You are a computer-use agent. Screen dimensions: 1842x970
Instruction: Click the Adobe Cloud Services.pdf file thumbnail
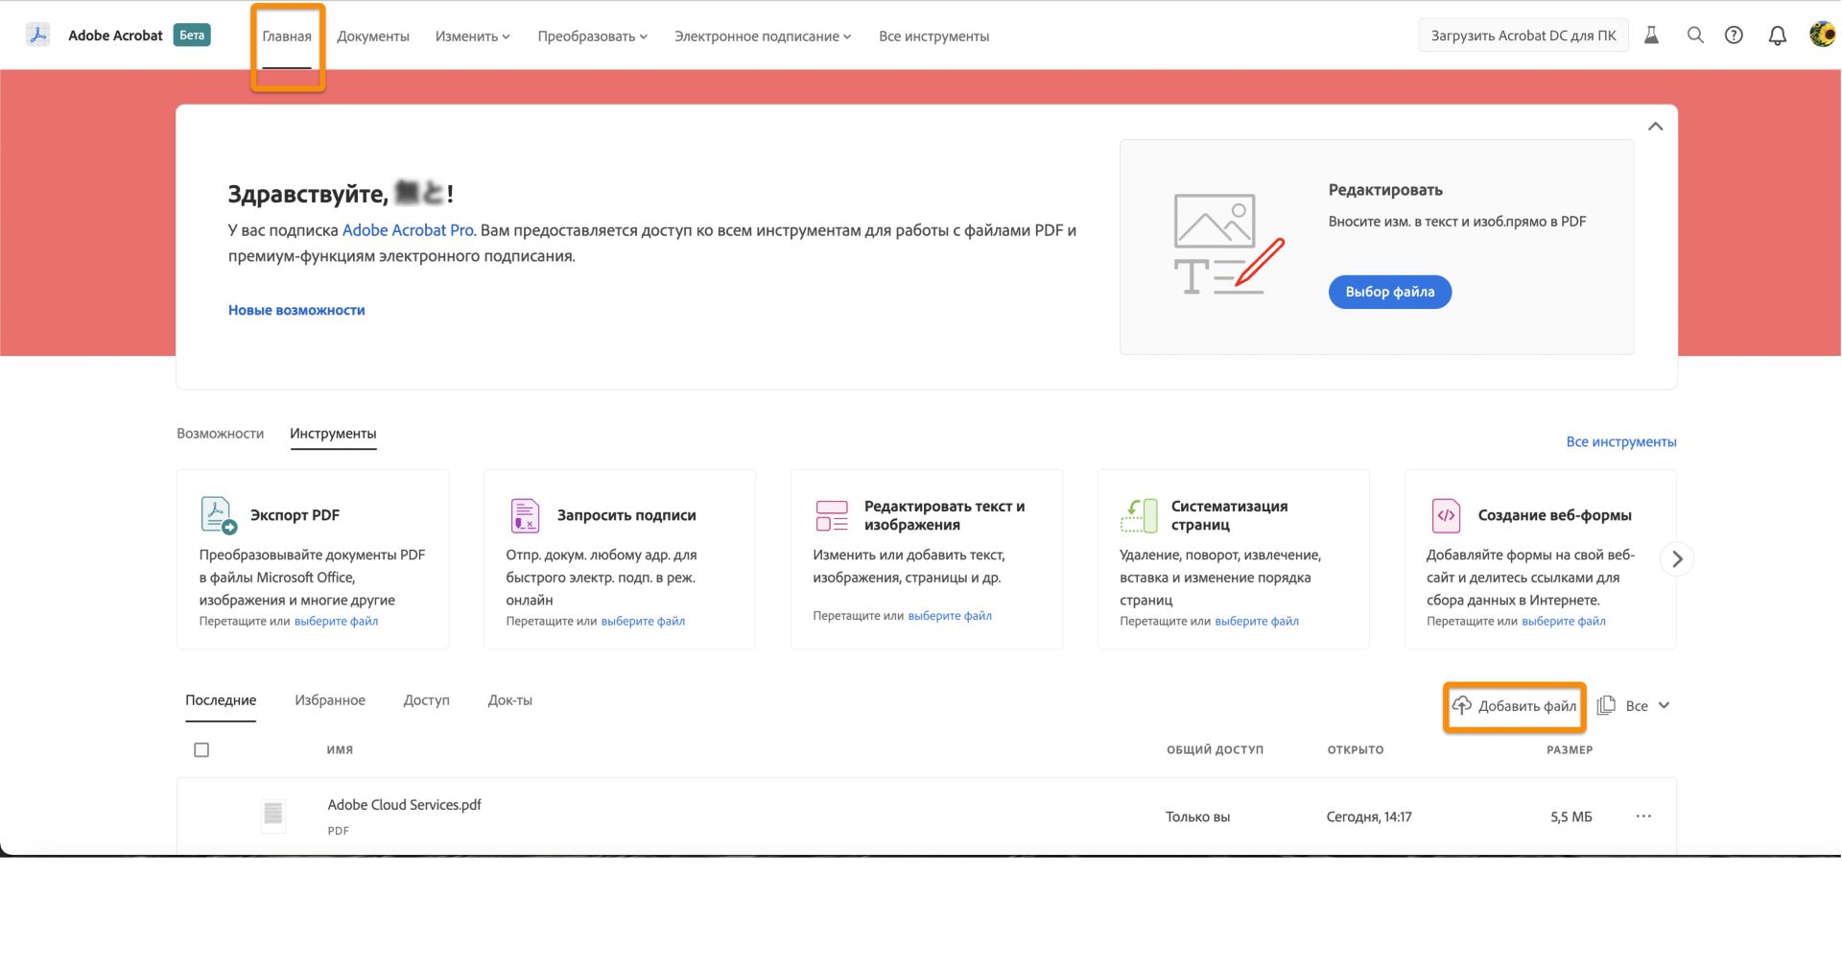click(273, 815)
